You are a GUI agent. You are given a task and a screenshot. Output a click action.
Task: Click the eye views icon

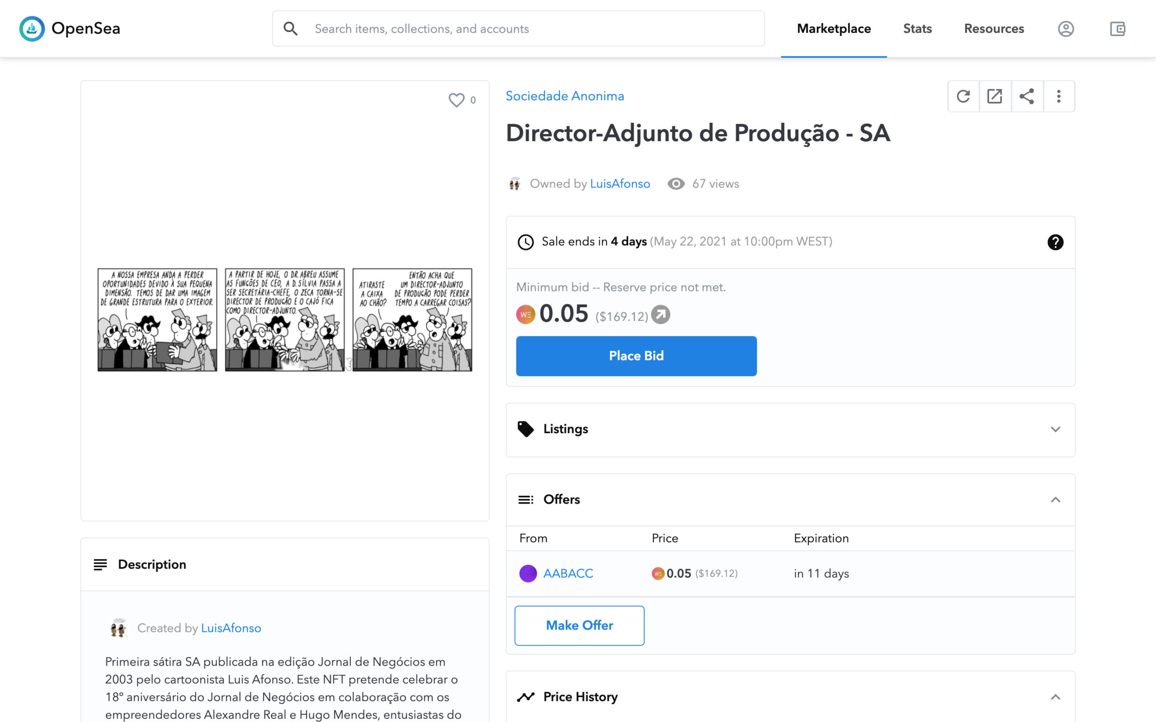pos(676,184)
